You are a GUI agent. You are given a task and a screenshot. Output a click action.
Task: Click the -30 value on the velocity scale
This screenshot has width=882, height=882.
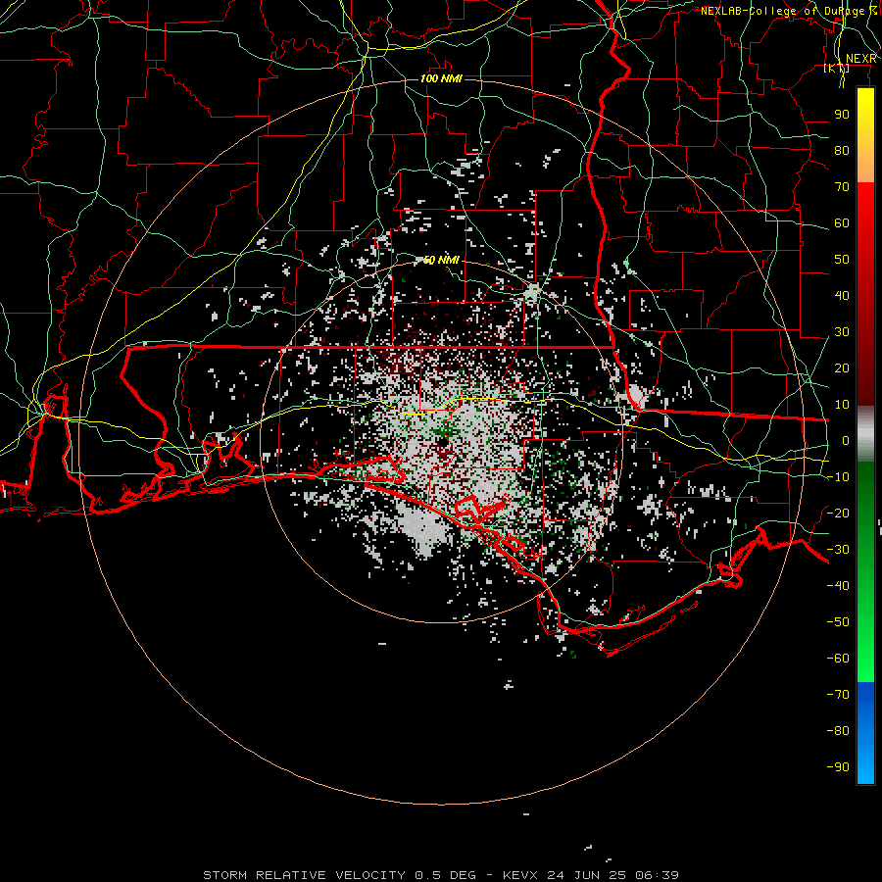(838, 549)
